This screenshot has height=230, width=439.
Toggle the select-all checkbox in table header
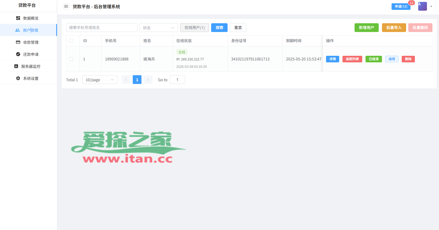point(71,41)
